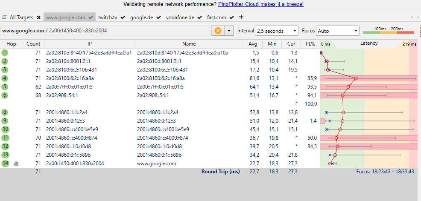Click the Round Trip (ms) label
Screen dimensions: 421x201
221,172
